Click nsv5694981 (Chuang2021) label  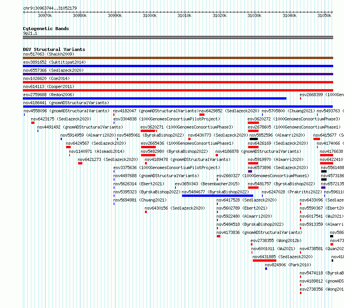[x=140, y=200]
